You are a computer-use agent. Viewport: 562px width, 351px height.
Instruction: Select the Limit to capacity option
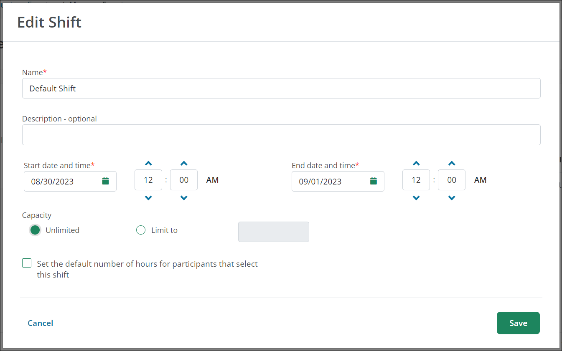point(141,230)
